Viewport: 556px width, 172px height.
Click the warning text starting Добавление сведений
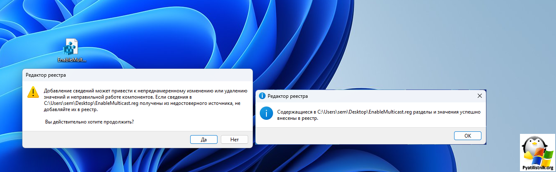[145, 100]
